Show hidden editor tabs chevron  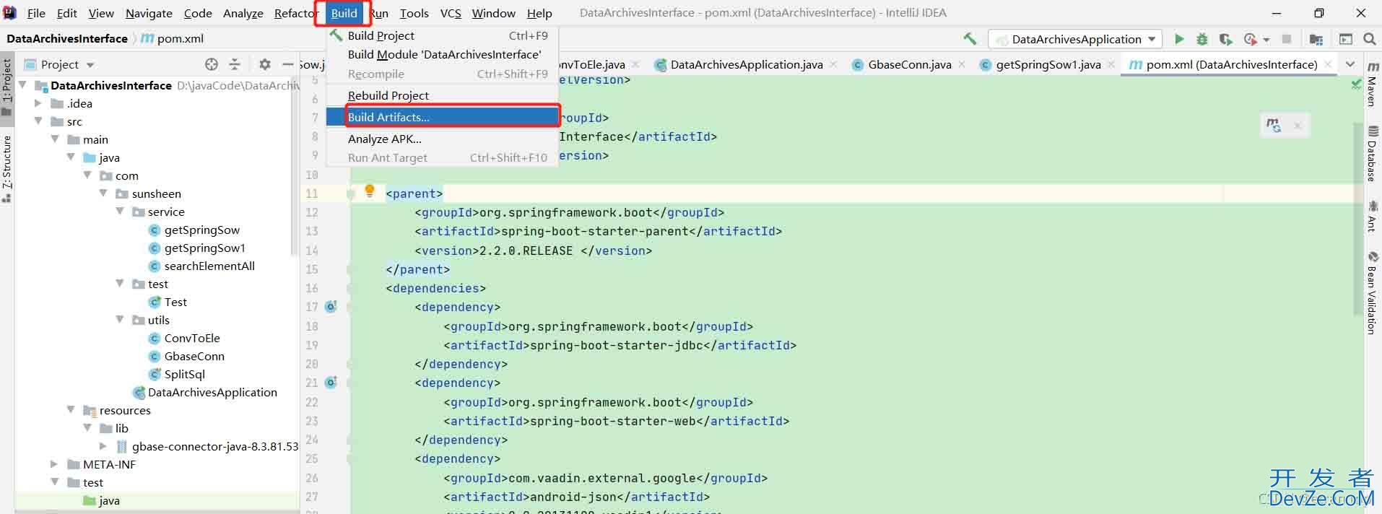[x=1350, y=64]
